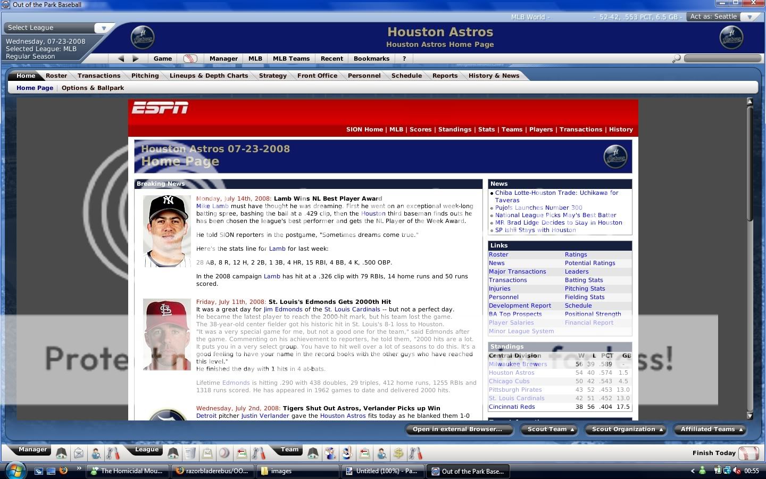Open the Team finances dollar icon
This screenshot has width=766, height=479.
(398, 453)
